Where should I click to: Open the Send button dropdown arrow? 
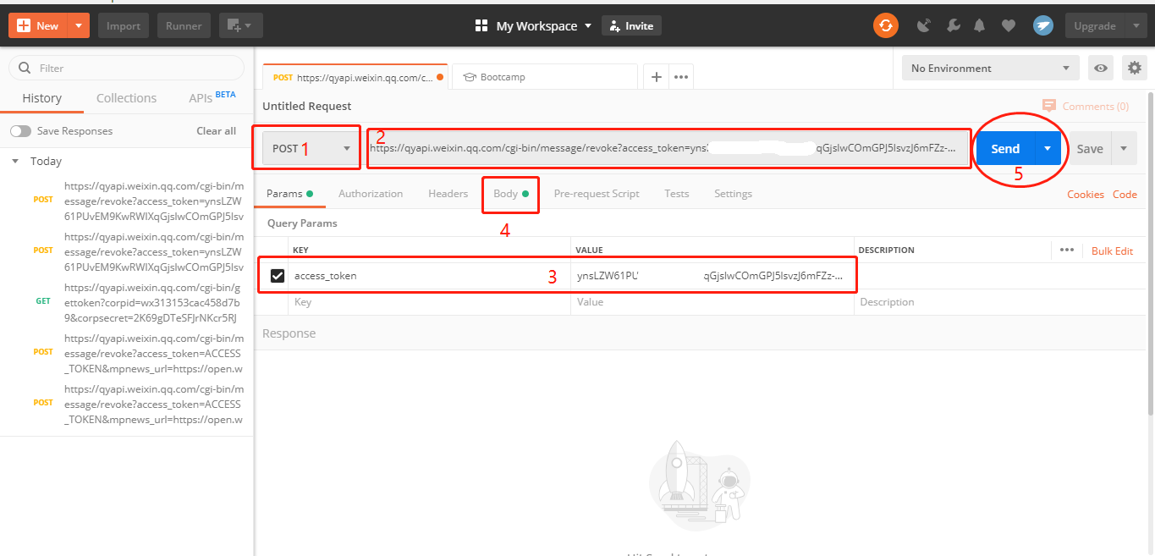[1048, 148]
